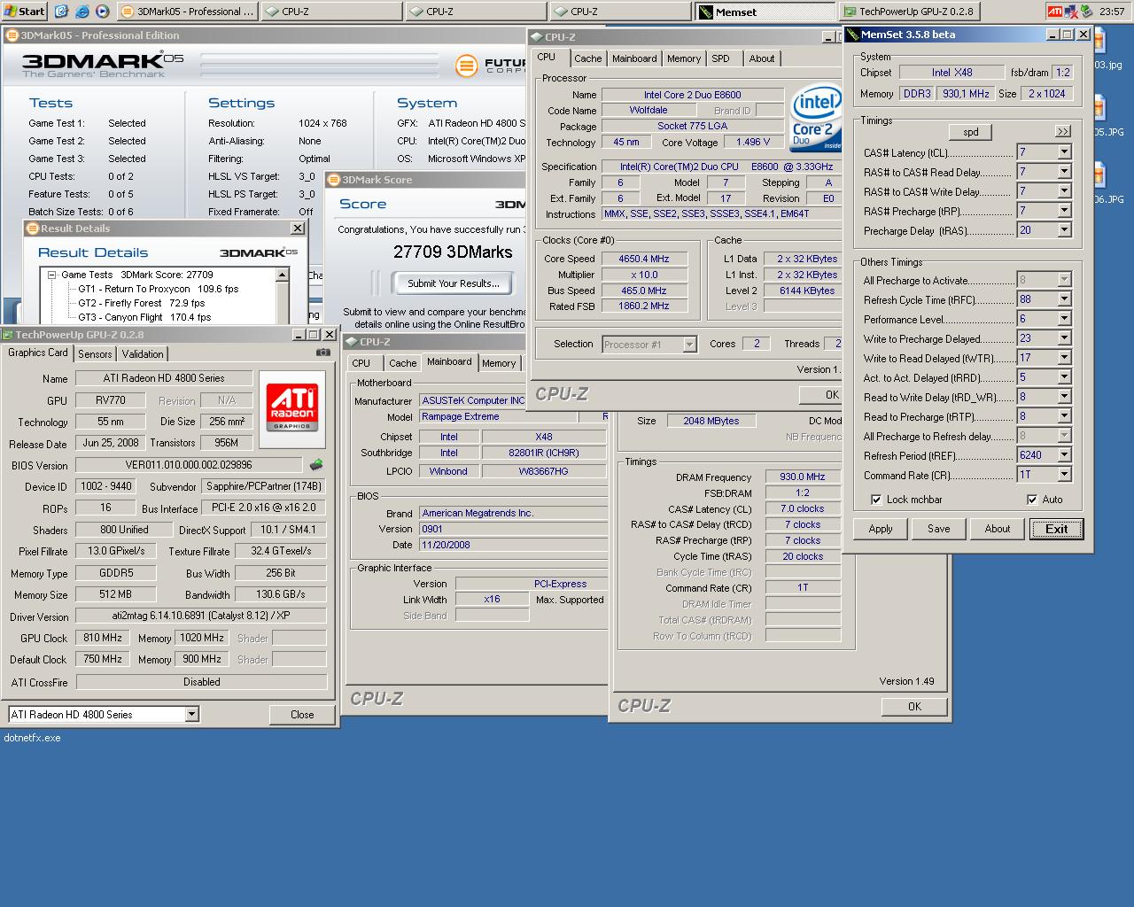This screenshot has width=1134, height=907.
Task: Click Submit Your Results button
Action: pos(453,283)
